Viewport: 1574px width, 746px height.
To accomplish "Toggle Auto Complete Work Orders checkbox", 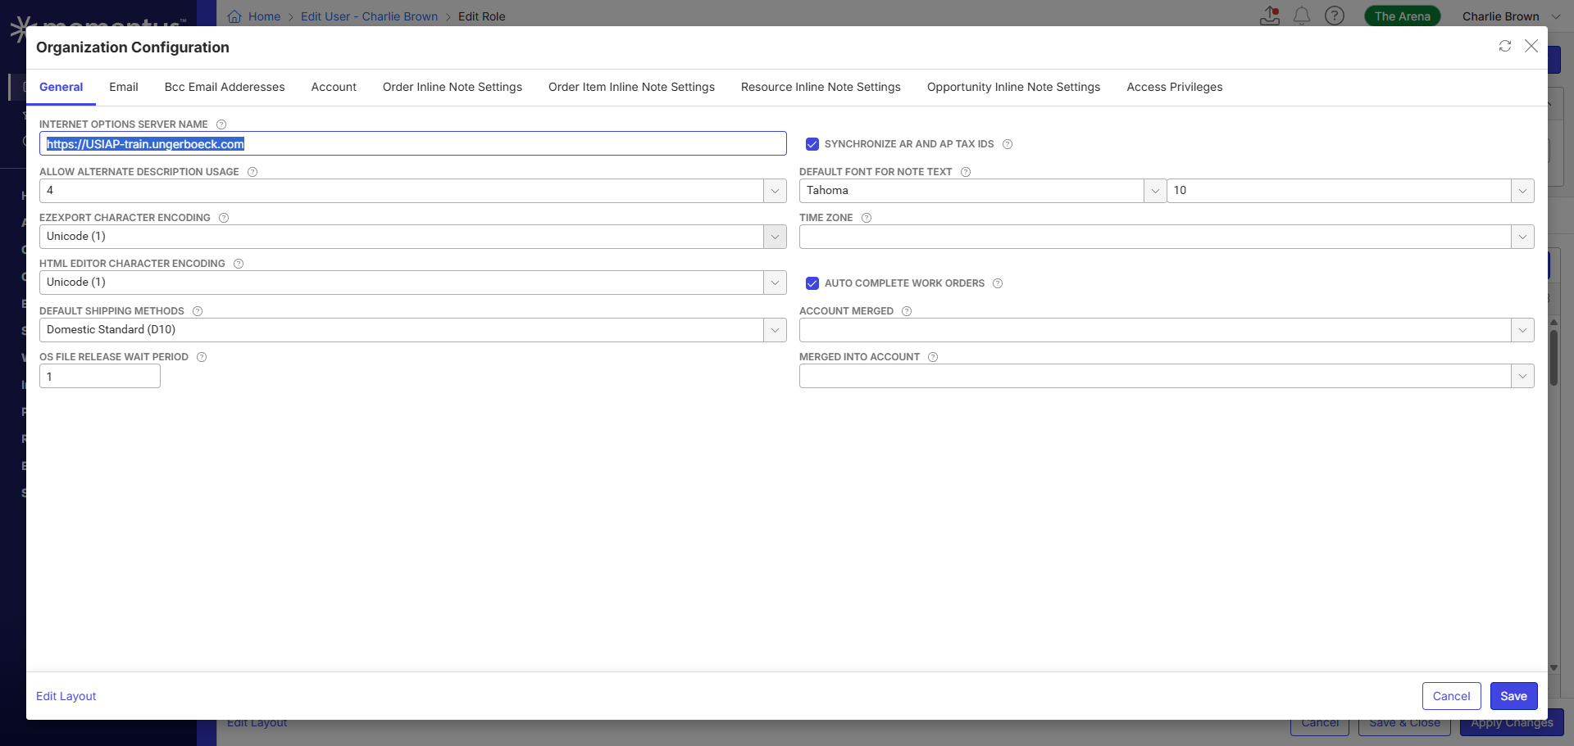I will (x=812, y=283).
